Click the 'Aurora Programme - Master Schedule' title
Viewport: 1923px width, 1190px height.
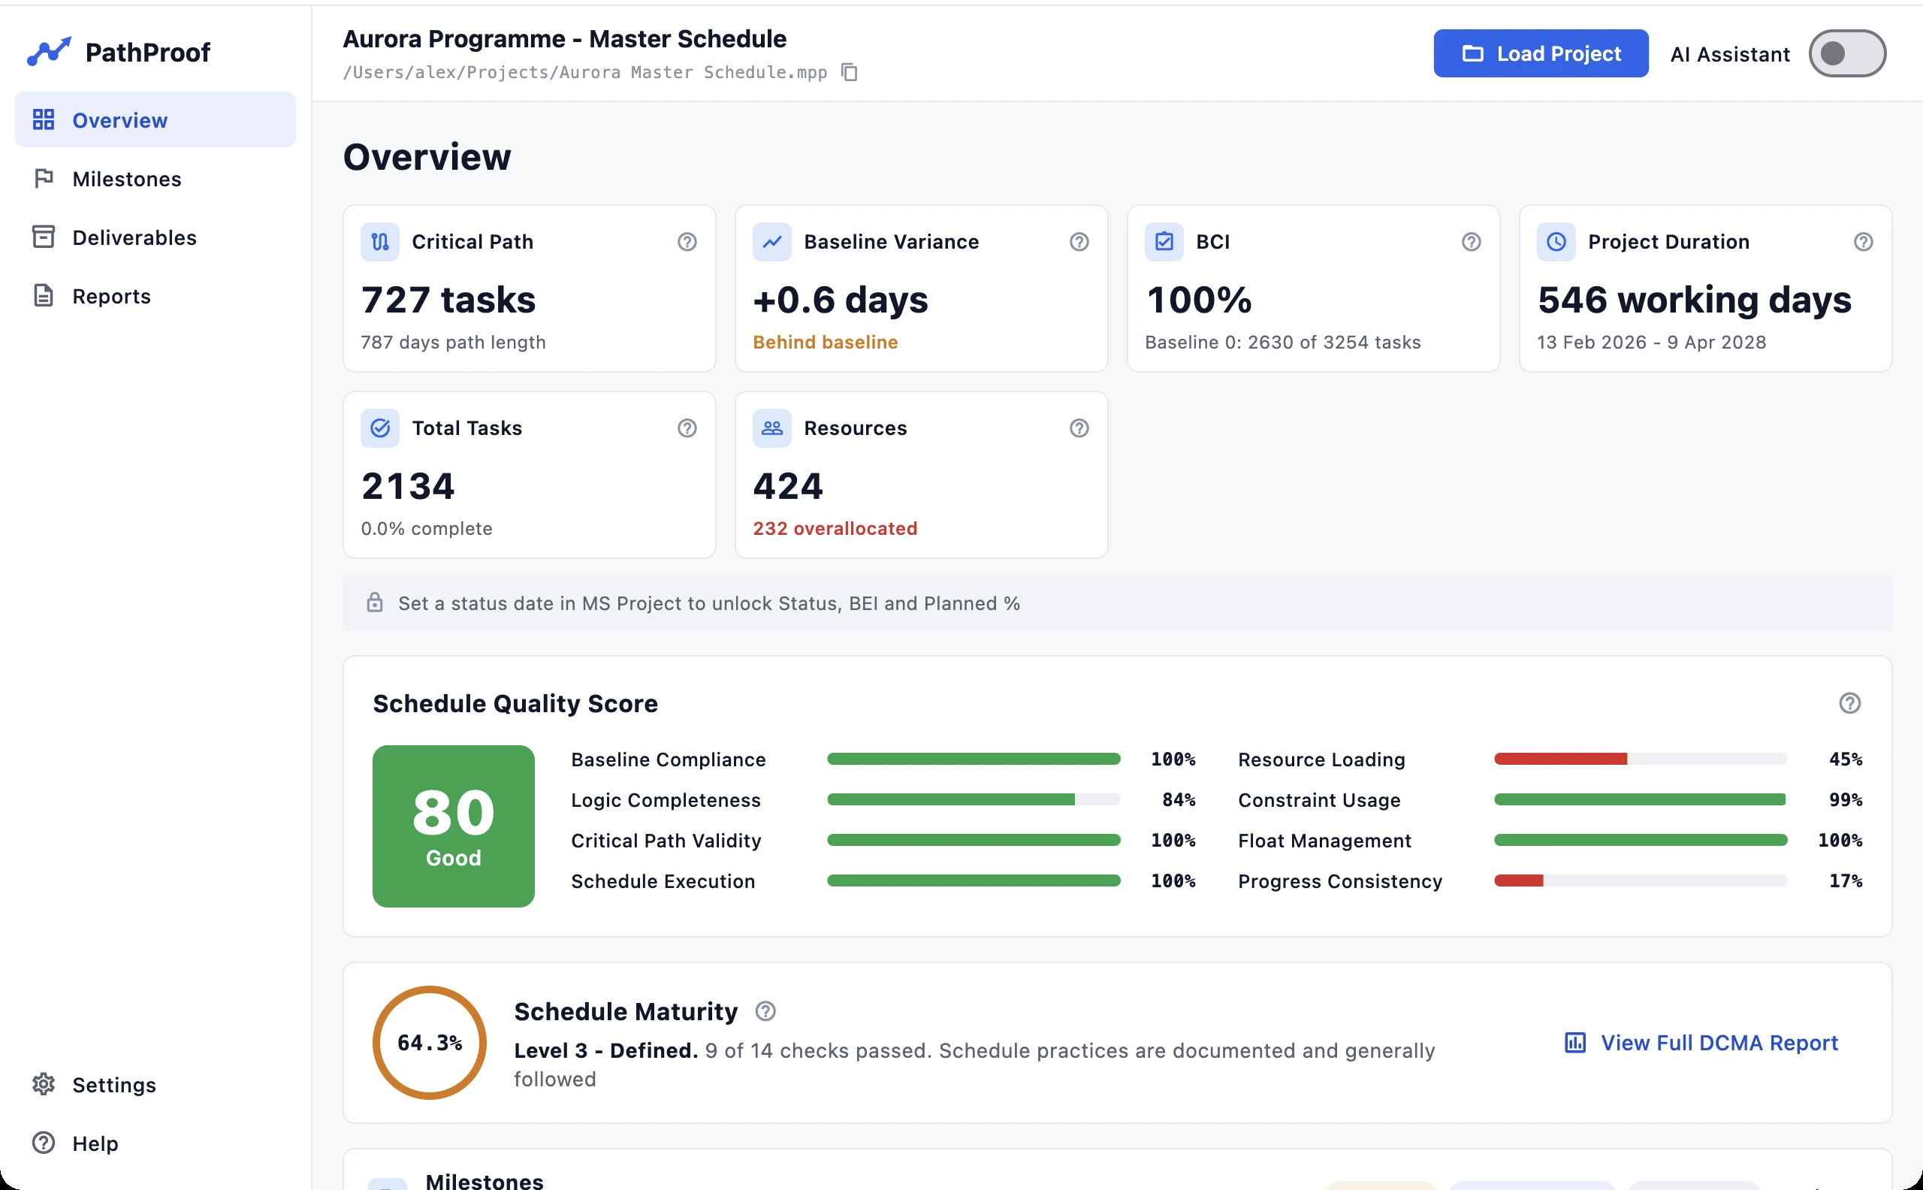564,38
